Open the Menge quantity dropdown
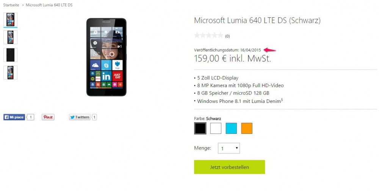Image resolution: width=379 pixels, height=191 pixels. (229, 148)
